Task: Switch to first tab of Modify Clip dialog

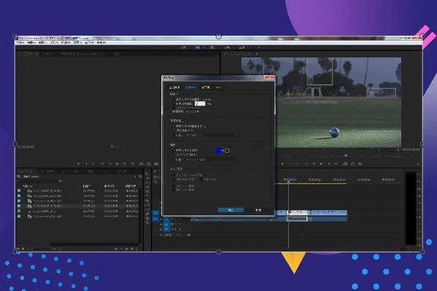Action: click(175, 87)
